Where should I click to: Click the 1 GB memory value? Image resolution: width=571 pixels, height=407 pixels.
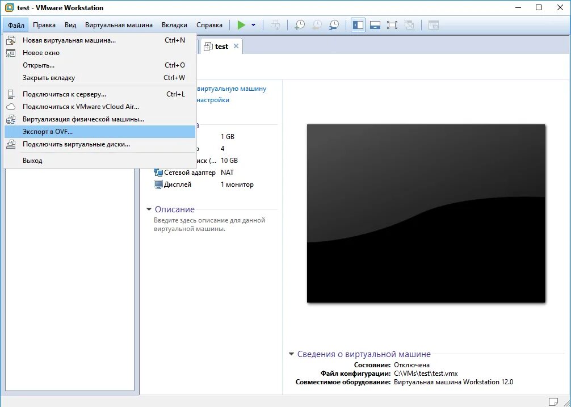click(228, 137)
